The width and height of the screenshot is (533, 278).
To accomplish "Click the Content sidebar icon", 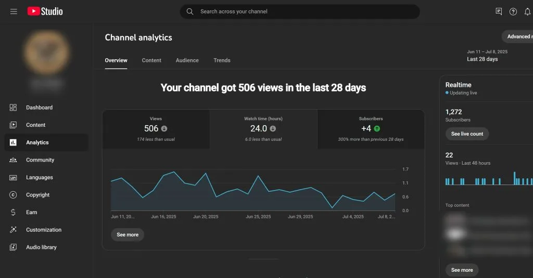I will click(13, 125).
